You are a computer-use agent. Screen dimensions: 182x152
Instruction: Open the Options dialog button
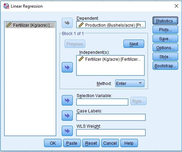(x=165, y=48)
